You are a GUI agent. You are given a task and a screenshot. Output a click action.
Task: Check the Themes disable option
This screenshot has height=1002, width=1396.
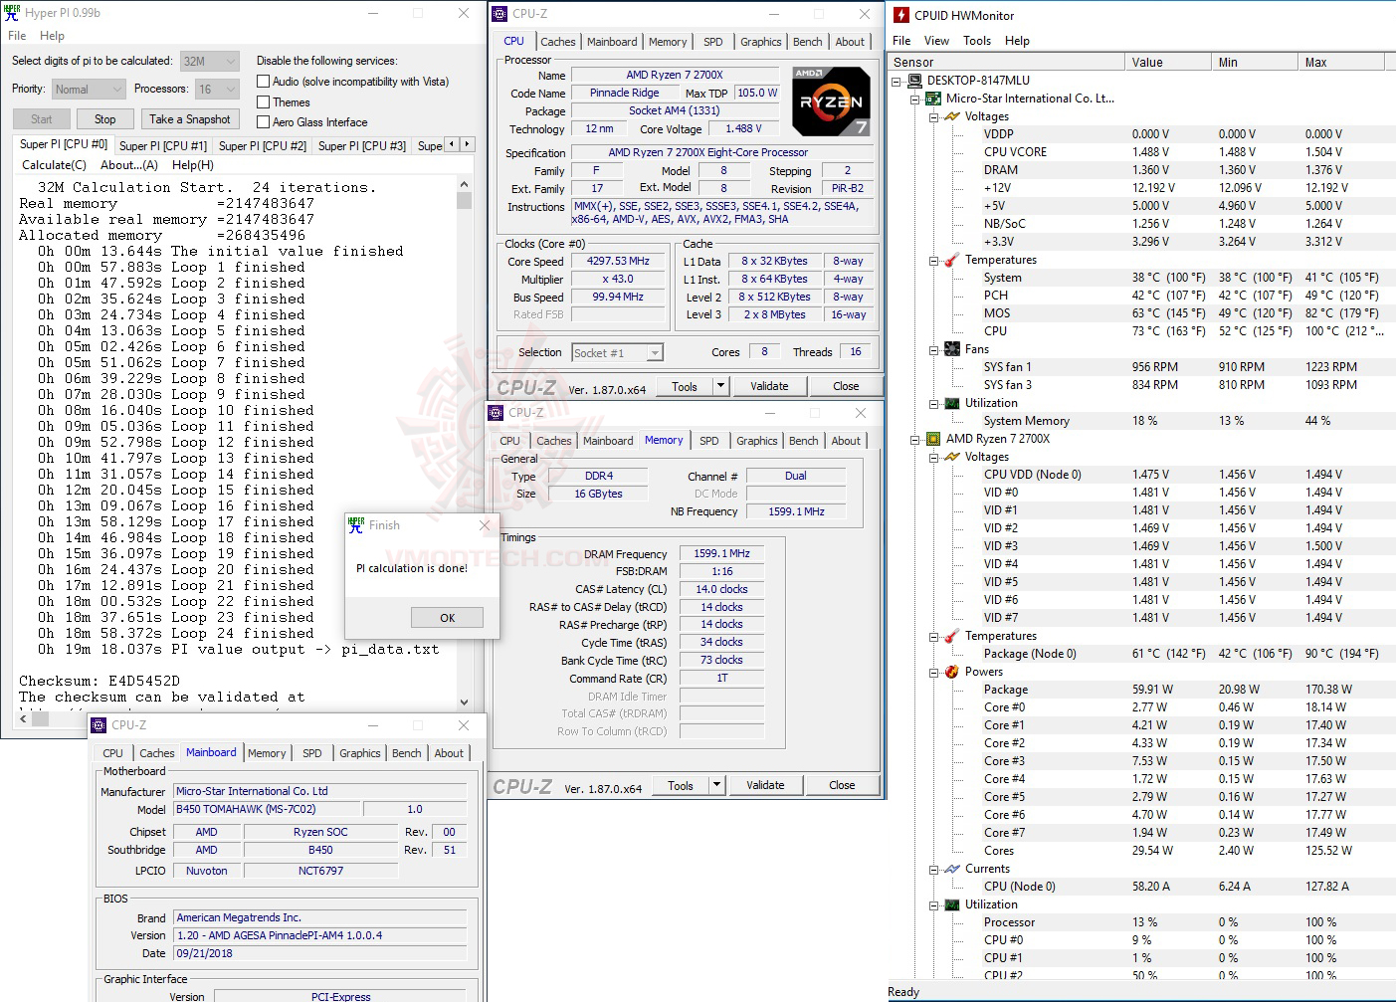click(x=263, y=101)
